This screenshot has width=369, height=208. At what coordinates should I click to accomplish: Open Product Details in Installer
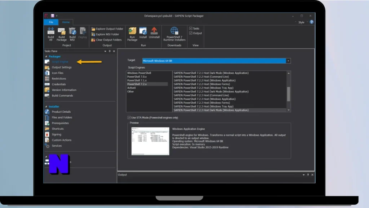[x=61, y=112]
